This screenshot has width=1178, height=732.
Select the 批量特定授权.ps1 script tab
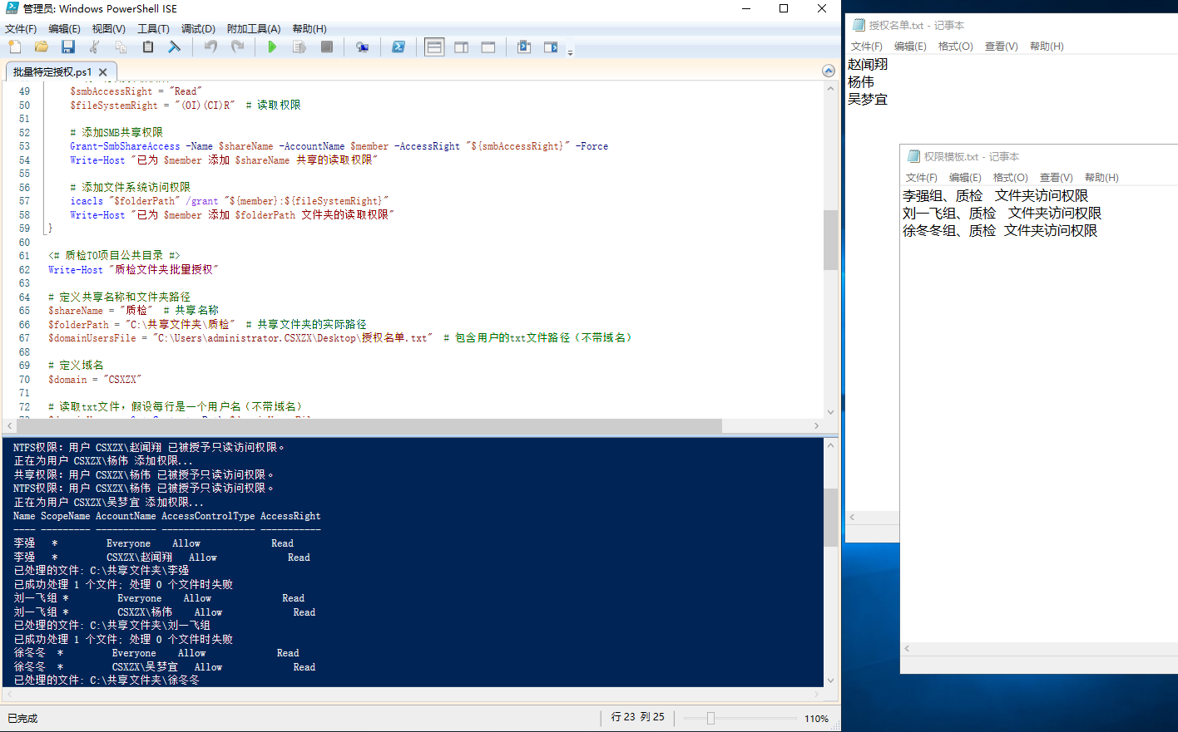pyautogui.click(x=52, y=72)
